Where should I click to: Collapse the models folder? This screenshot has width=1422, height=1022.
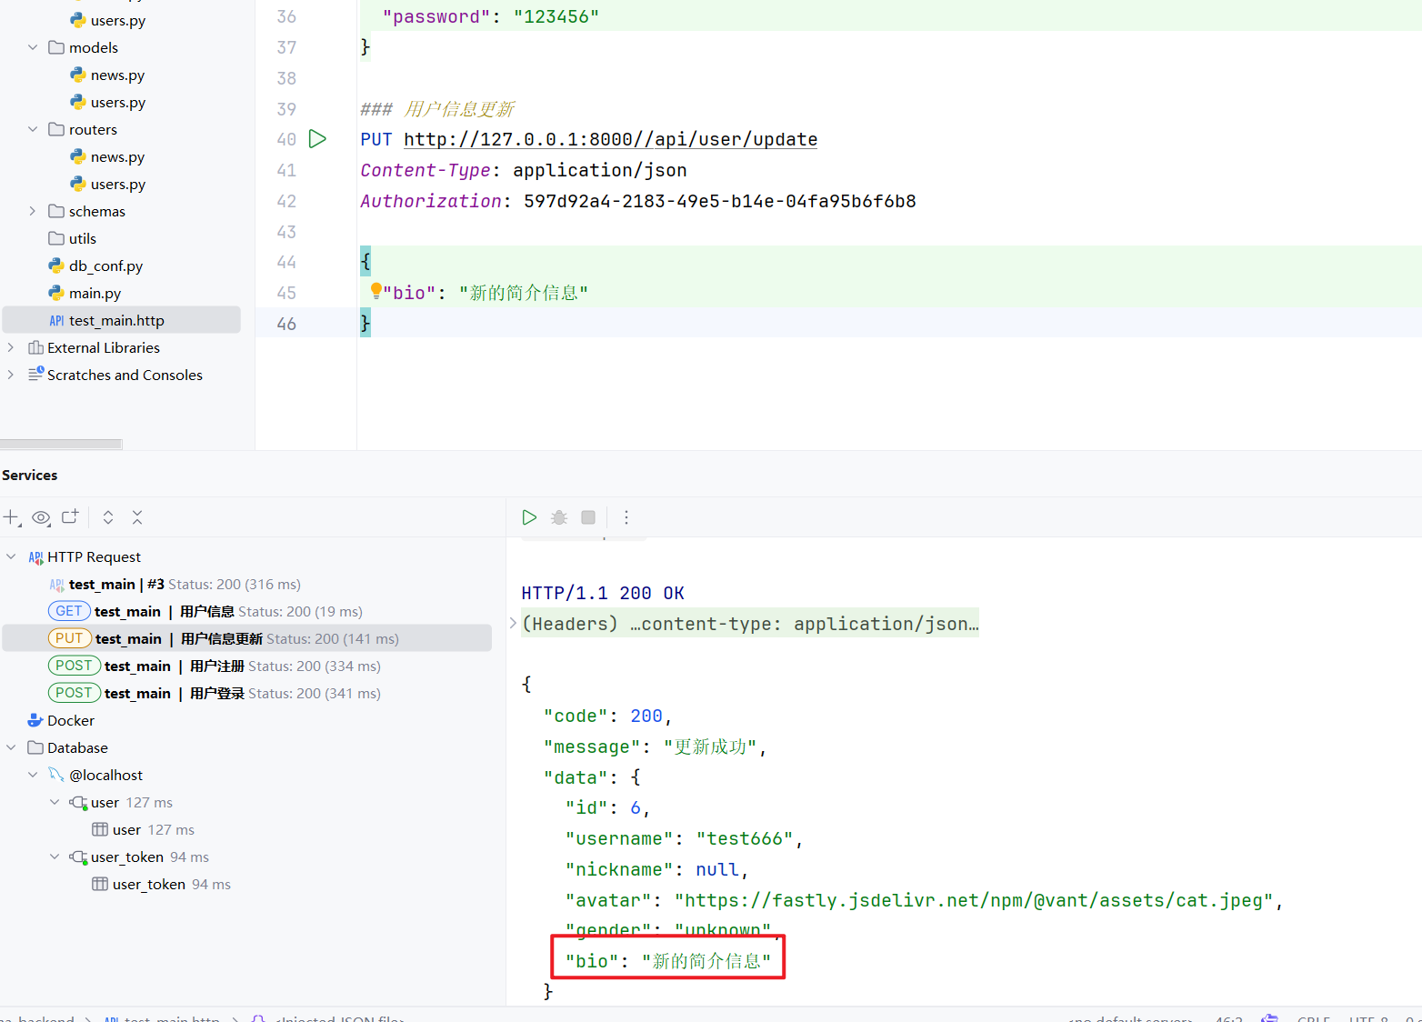coord(33,47)
